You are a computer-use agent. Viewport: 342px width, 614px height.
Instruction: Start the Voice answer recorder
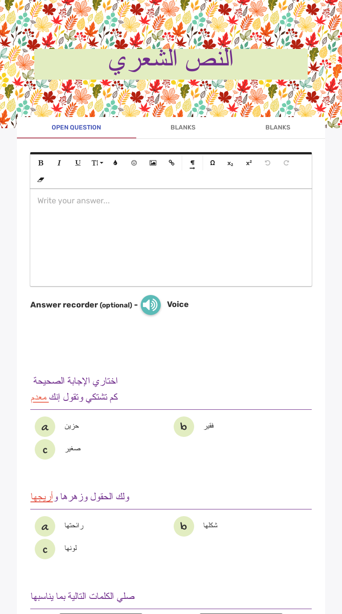(x=151, y=305)
